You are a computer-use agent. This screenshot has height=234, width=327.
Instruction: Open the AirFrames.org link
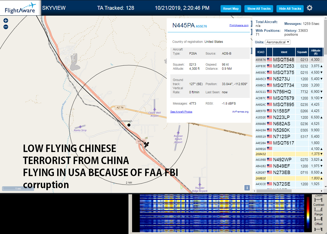pyautogui.click(x=240, y=112)
